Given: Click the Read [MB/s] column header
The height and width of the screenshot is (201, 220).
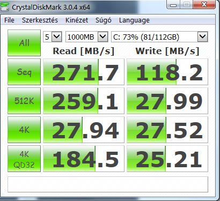Looking at the screenshot, I should 84,51.
